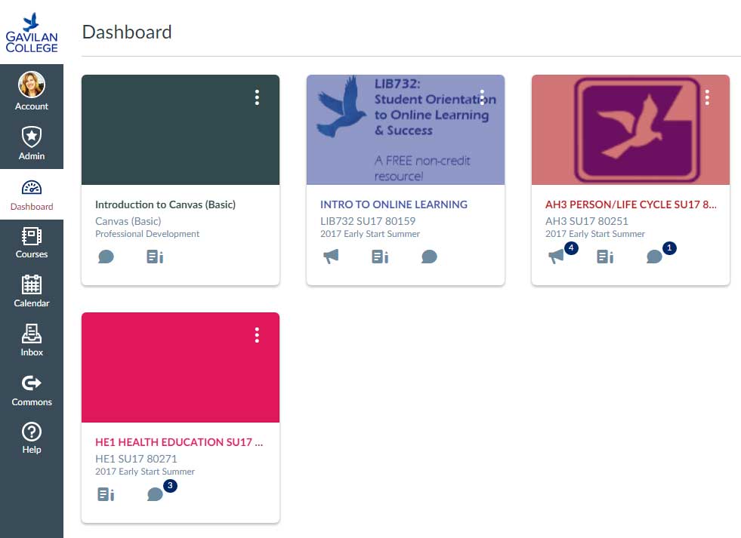
Task: Go to Courses in the sidebar
Action: (x=32, y=243)
